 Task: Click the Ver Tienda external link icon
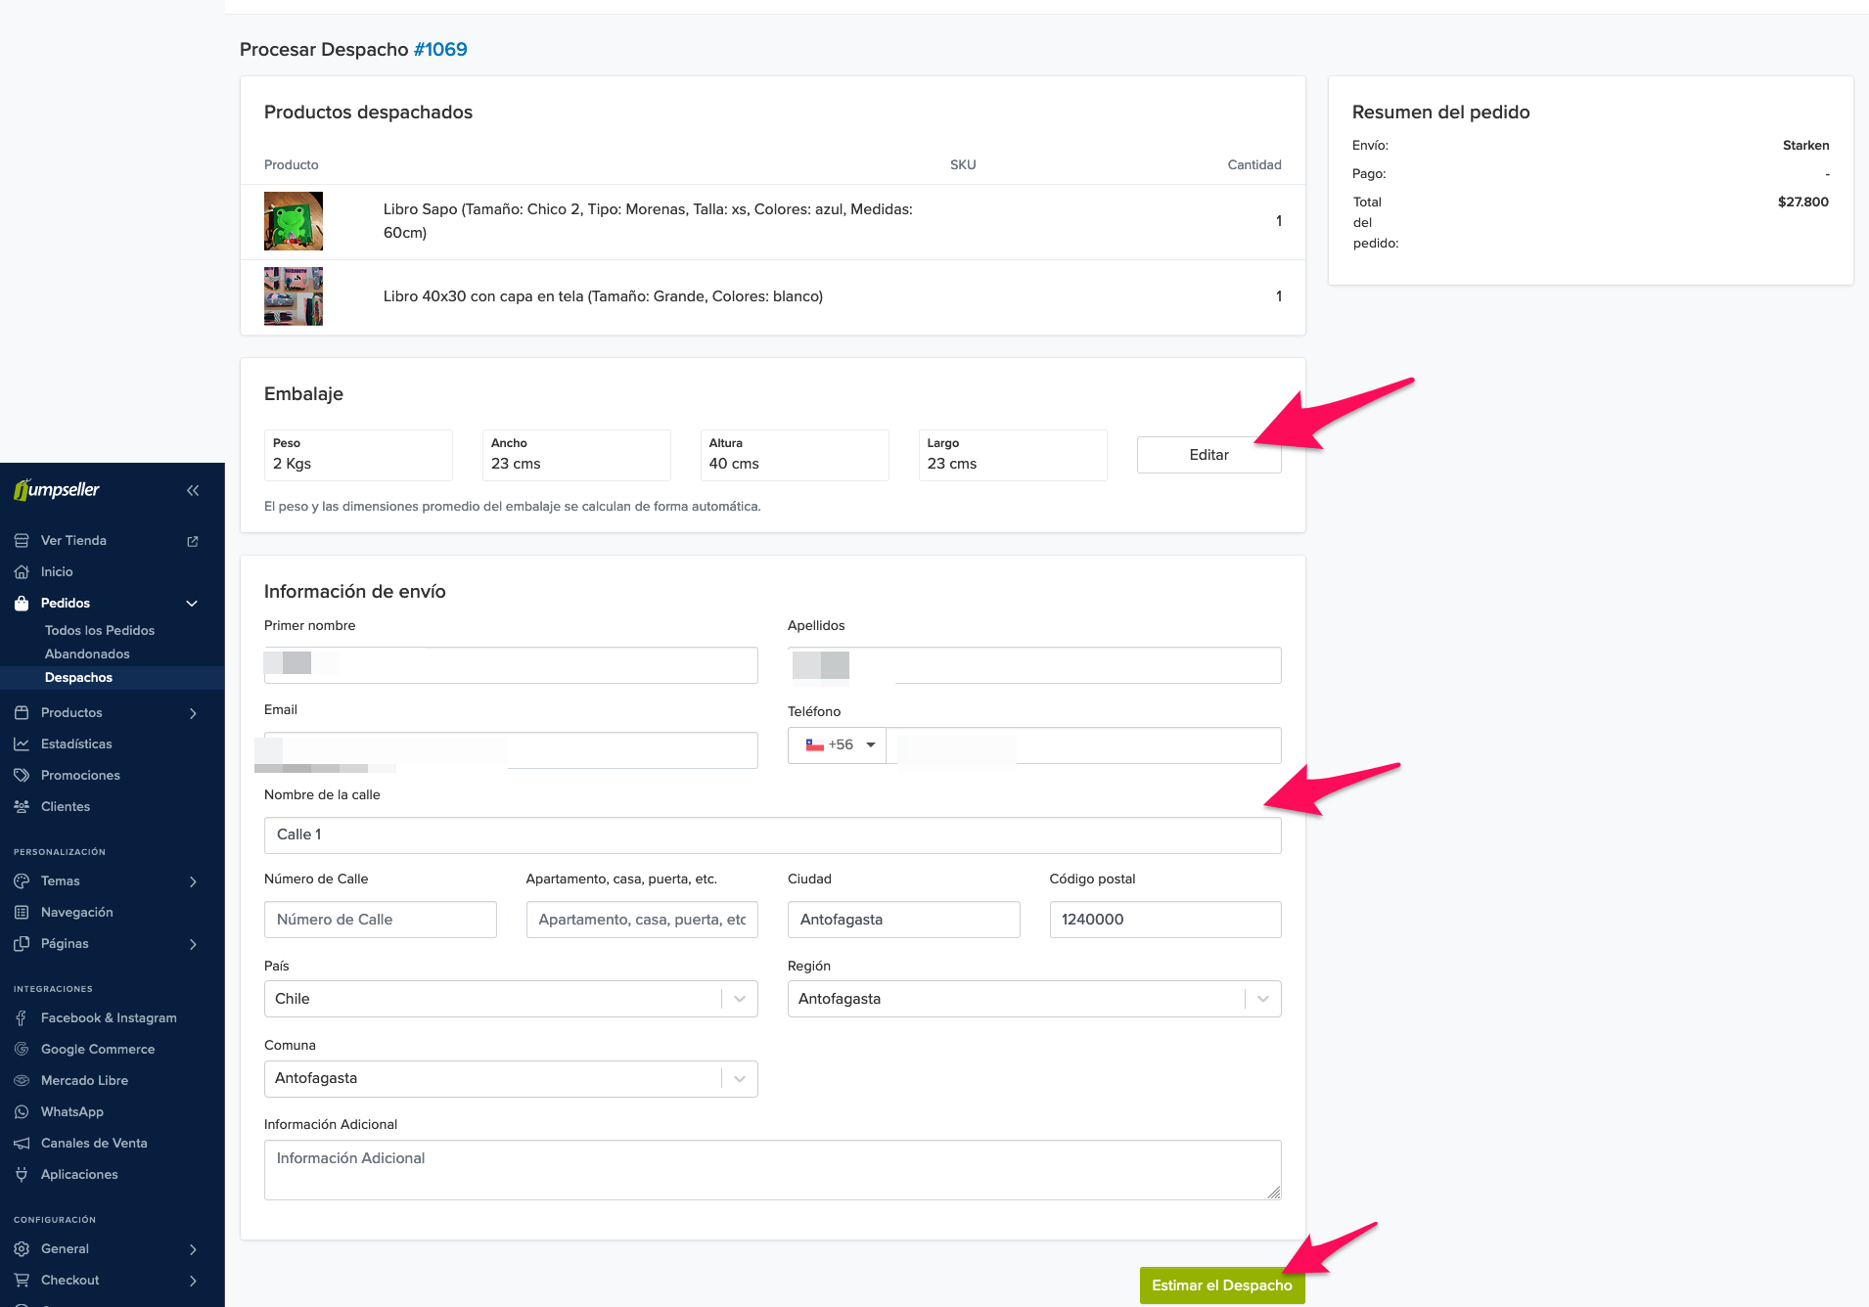[193, 541]
